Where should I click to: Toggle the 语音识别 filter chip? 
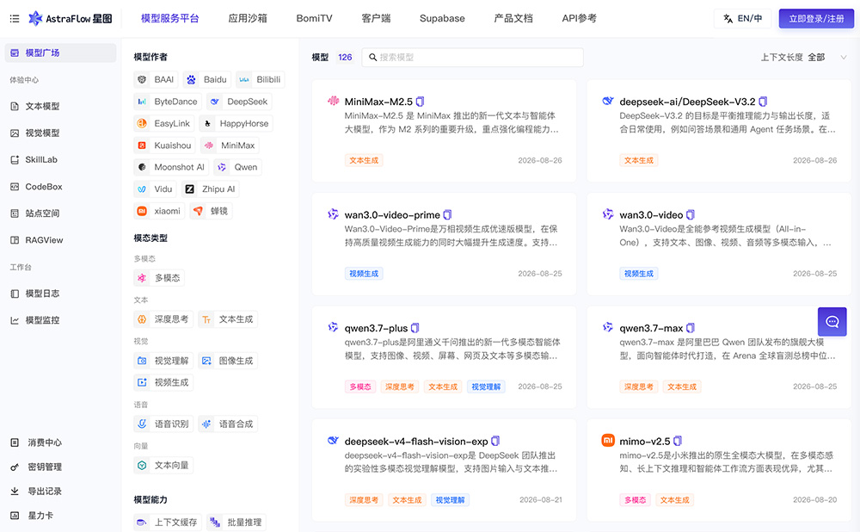pyautogui.click(x=163, y=424)
